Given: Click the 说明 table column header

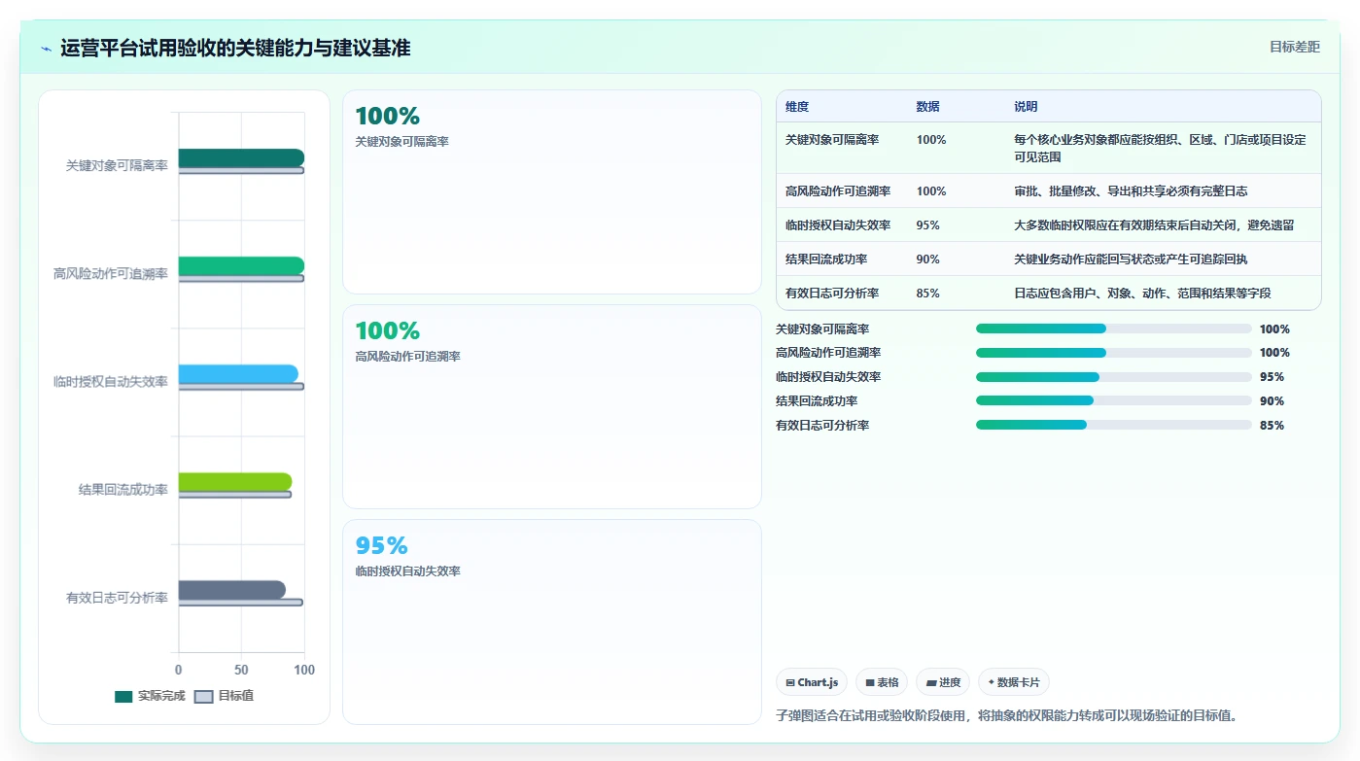Looking at the screenshot, I should [x=1026, y=106].
